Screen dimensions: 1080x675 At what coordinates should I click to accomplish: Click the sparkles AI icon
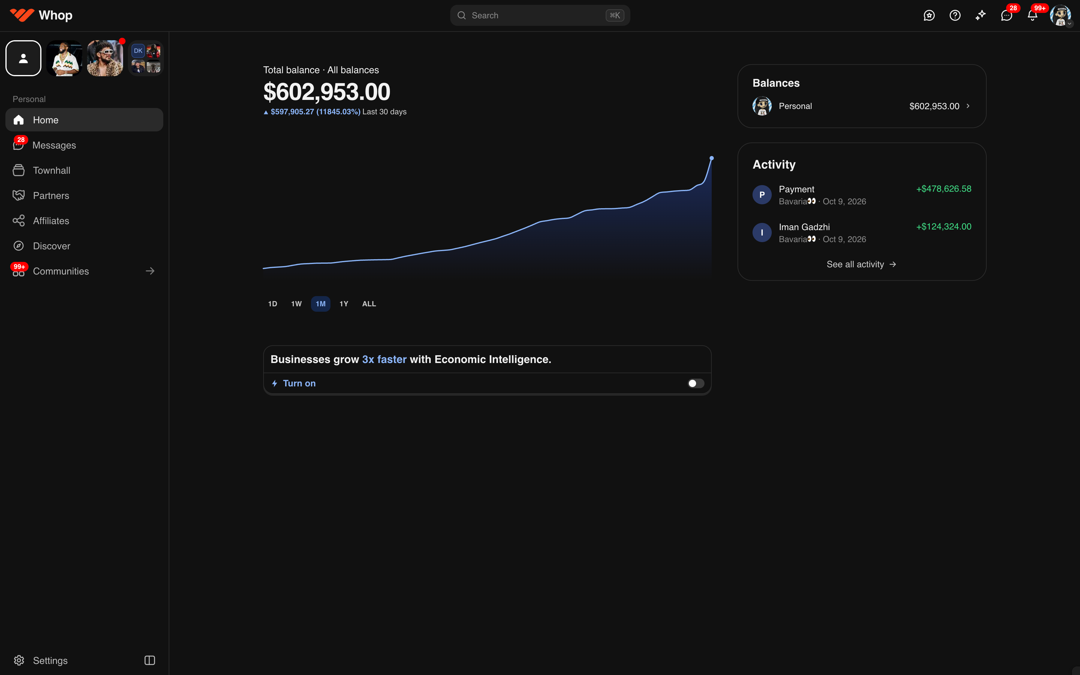coord(980,15)
